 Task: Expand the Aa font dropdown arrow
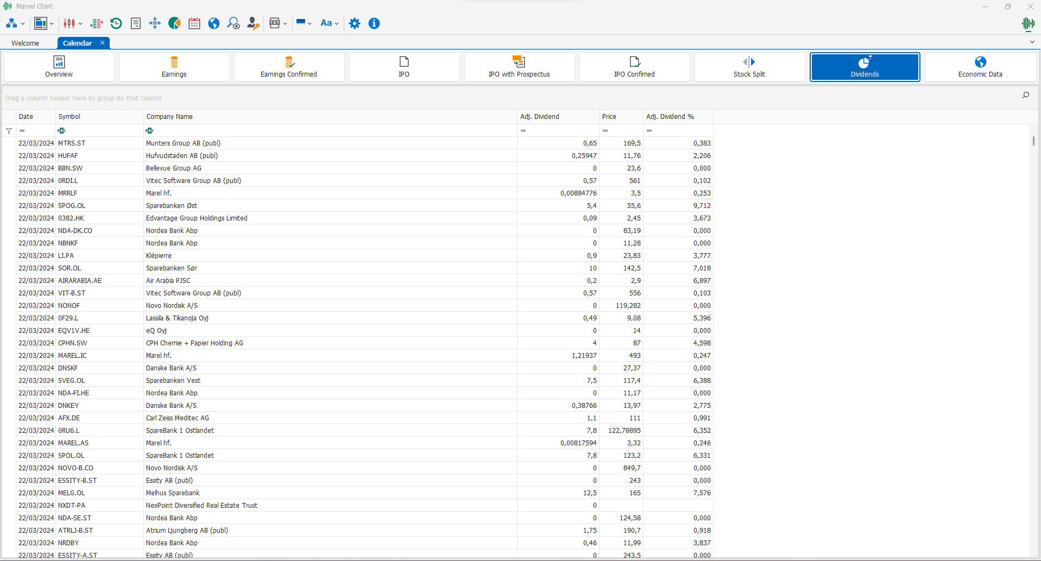tap(337, 24)
